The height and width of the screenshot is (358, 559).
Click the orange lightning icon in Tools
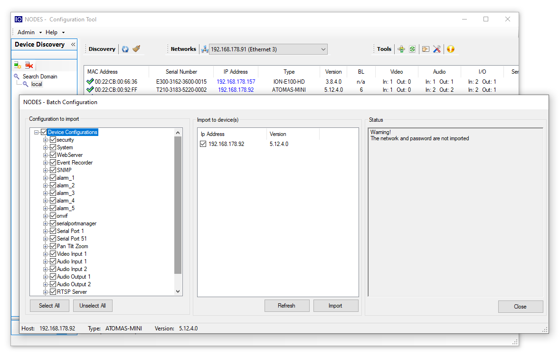(451, 49)
